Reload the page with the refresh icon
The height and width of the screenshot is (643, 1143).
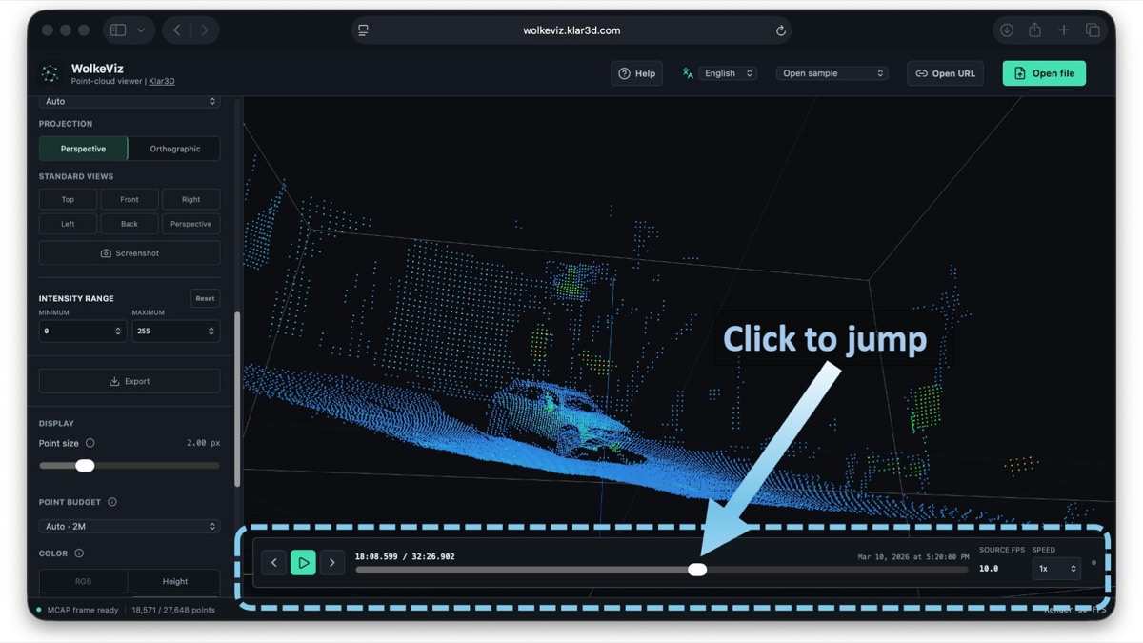(781, 30)
